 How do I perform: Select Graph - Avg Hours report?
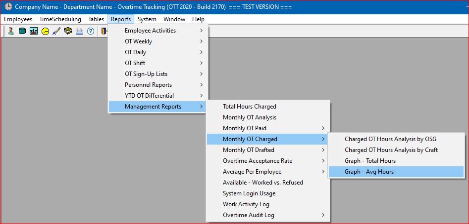[x=396, y=172]
